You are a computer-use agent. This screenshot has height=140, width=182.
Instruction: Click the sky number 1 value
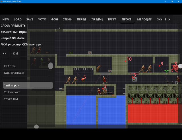(165, 19)
